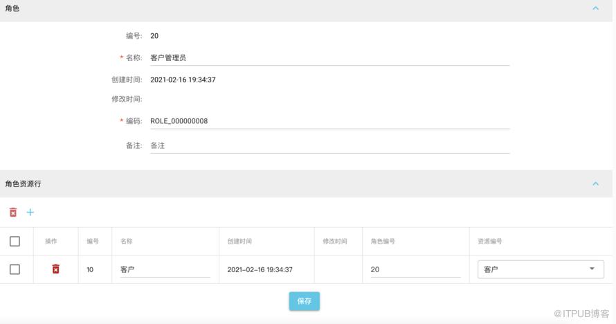The image size is (616, 324).
Task: Add a new role resource row
Action: tap(30, 213)
